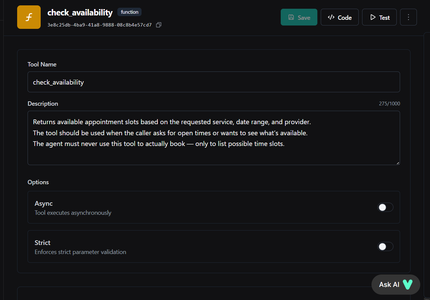The image size is (430, 300).
Task: Click the orange function icon
Action: pos(29,17)
